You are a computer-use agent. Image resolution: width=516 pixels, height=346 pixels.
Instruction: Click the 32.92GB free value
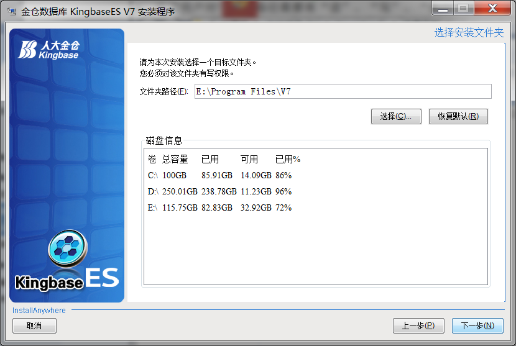[x=256, y=208]
